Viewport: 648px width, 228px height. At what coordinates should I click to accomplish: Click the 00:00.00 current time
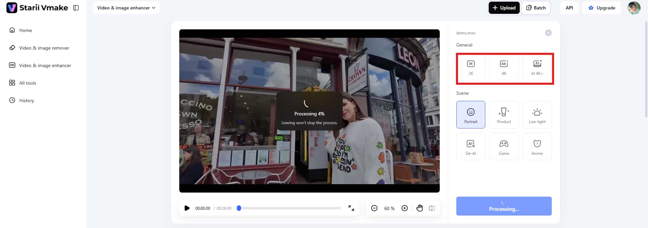point(203,208)
